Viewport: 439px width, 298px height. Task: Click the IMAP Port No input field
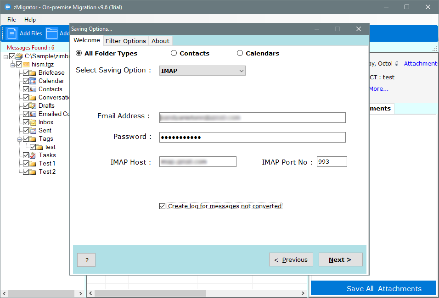pos(332,162)
